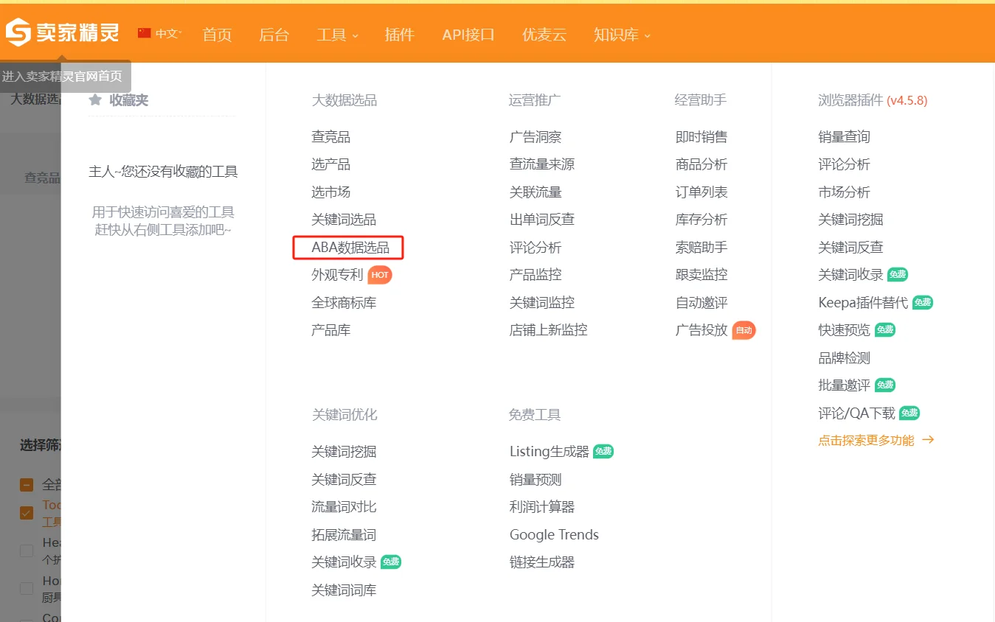Open the Google Trends tool
Image resolution: width=995 pixels, height=622 pixels.
[554, 534]
